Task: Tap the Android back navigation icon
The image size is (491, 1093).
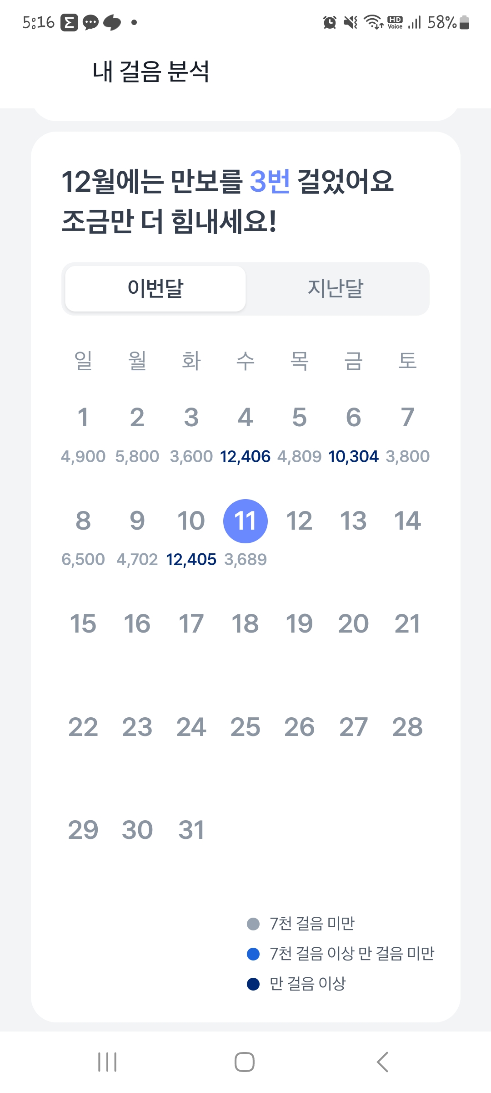Action: 383,1062
